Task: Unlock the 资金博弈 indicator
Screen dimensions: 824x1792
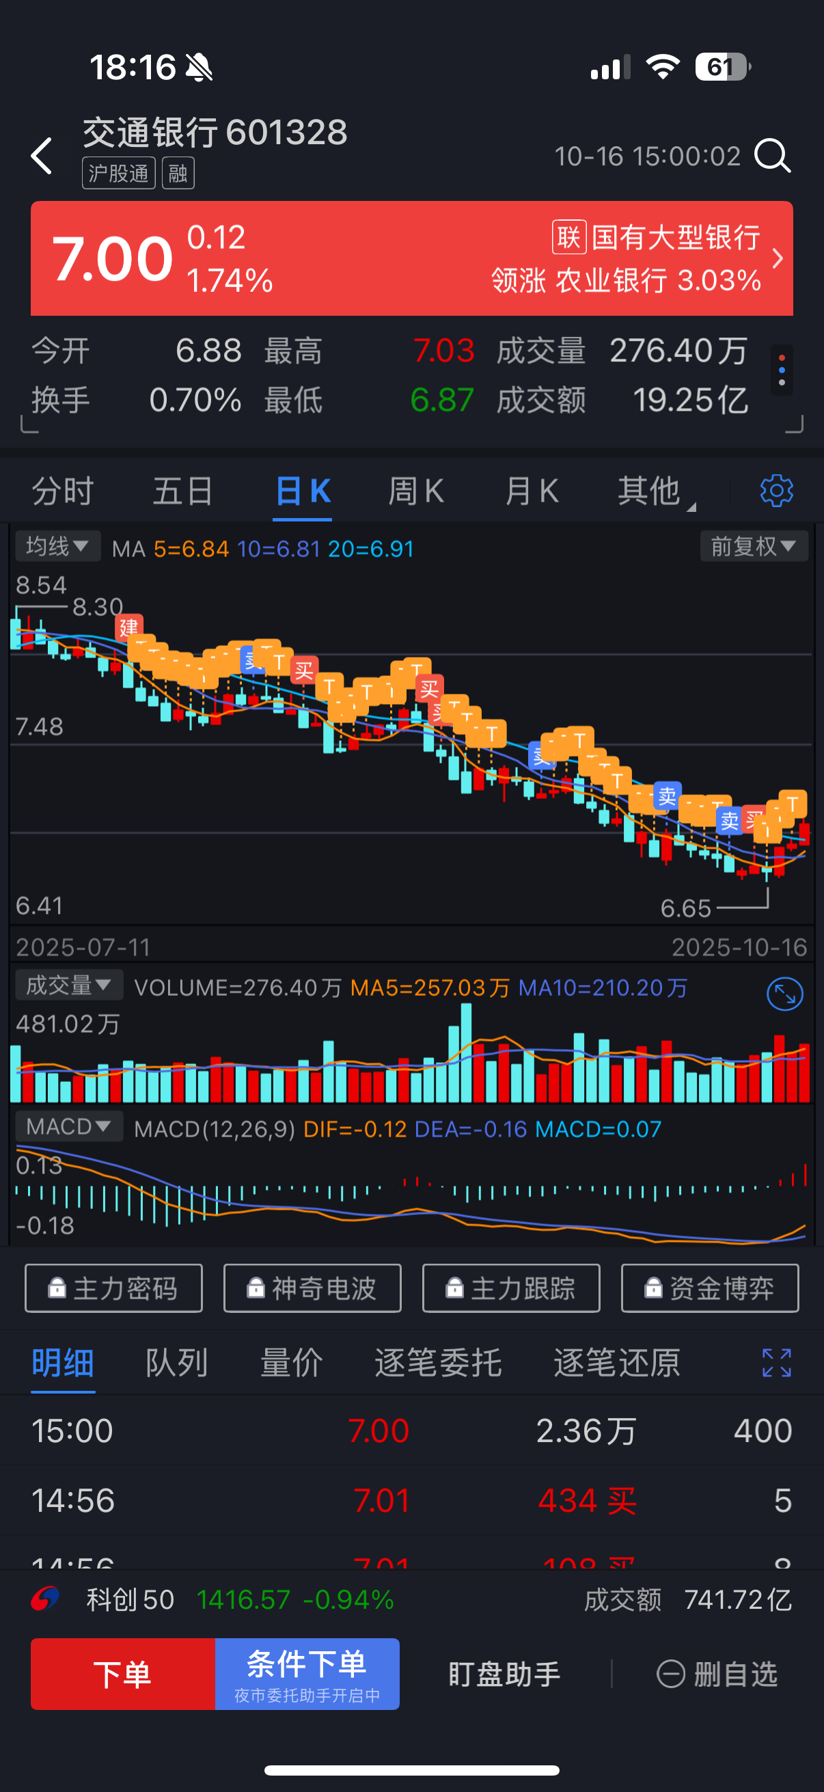Action: (710, 1288)
